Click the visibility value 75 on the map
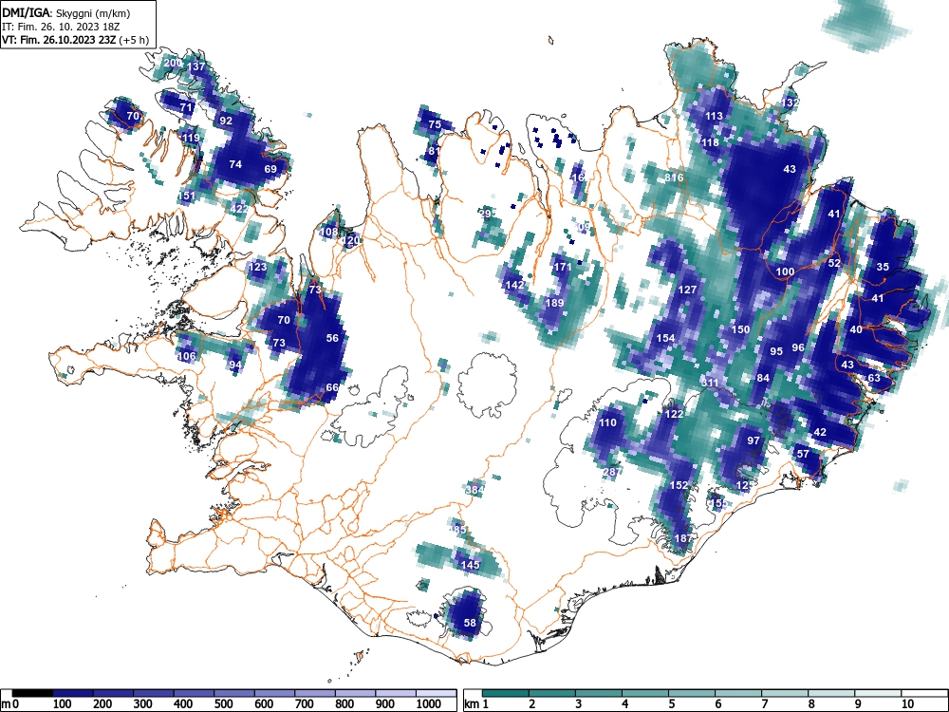949x712 pixels. tap(435, 124)
